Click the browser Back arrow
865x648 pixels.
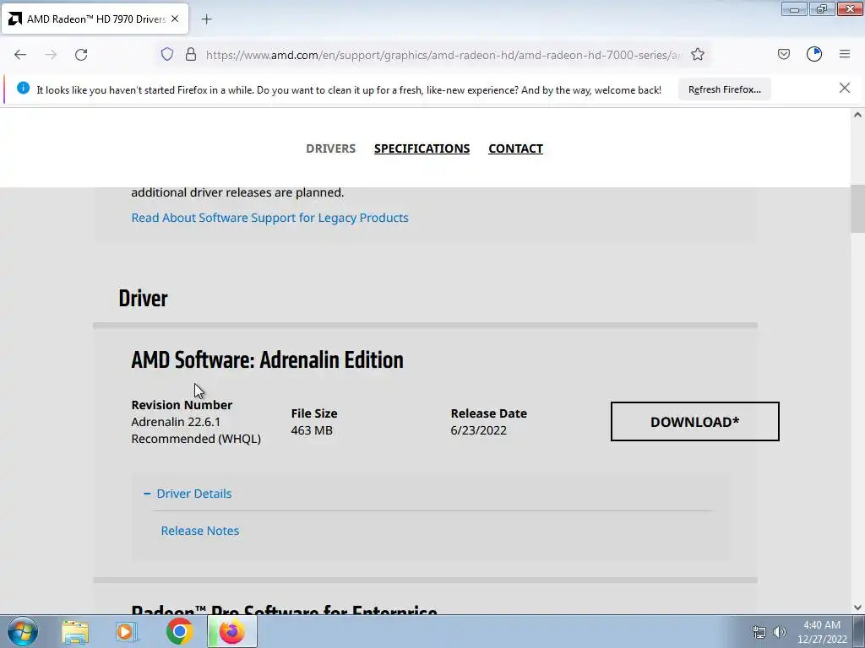coord(20,54)
